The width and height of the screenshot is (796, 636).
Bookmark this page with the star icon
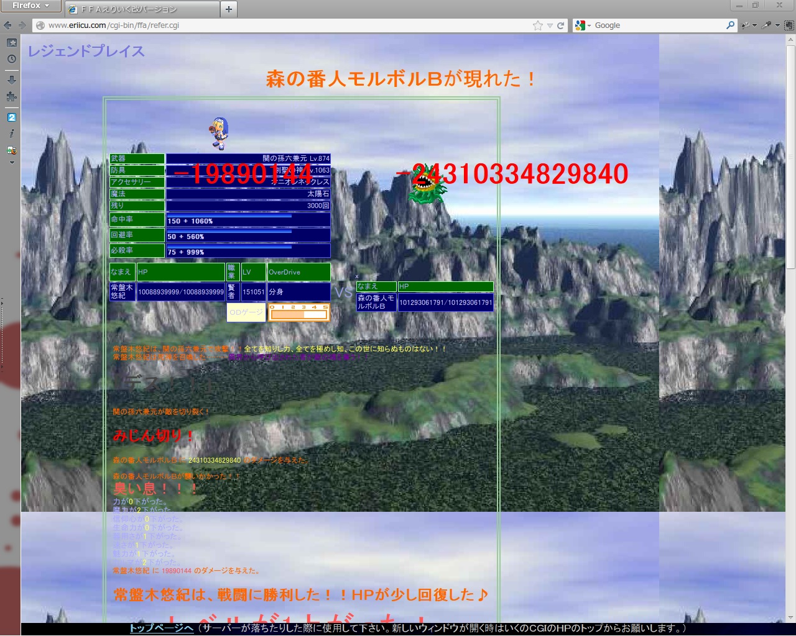(x=538, y=25)
